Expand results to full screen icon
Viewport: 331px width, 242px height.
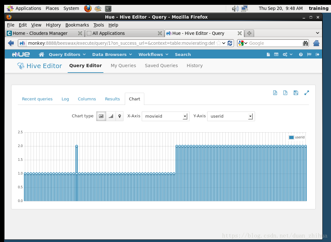tap(307, 93)
